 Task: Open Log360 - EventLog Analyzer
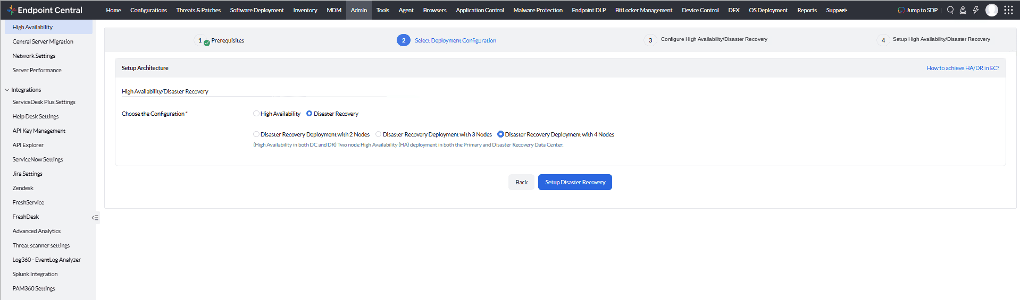[x=47, y=260]
